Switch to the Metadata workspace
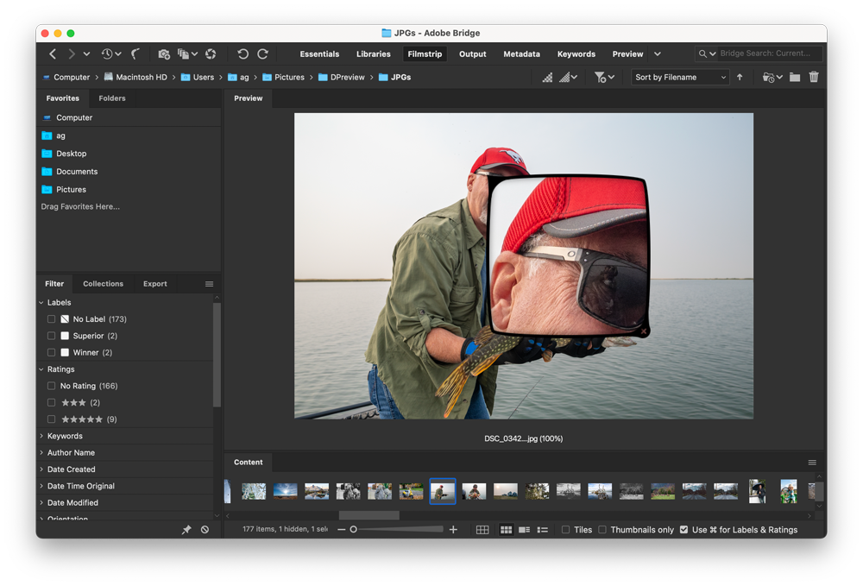Viewport: 863px width, 586px height. [521, 54]
